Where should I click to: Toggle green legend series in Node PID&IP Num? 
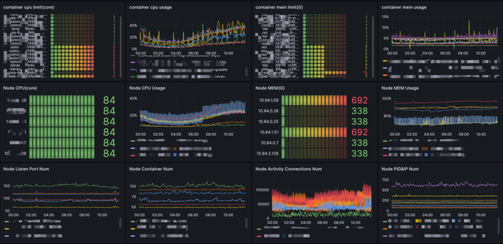point(385,221)
